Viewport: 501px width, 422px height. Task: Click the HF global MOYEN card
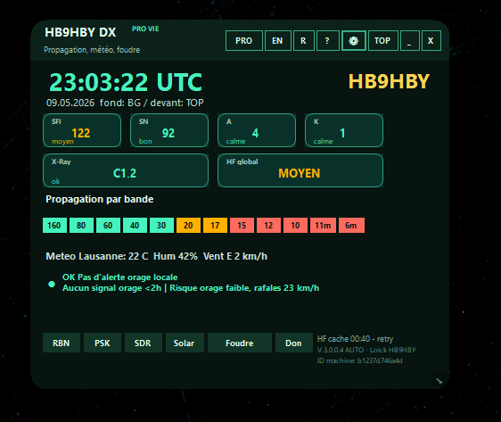(300, 170)
